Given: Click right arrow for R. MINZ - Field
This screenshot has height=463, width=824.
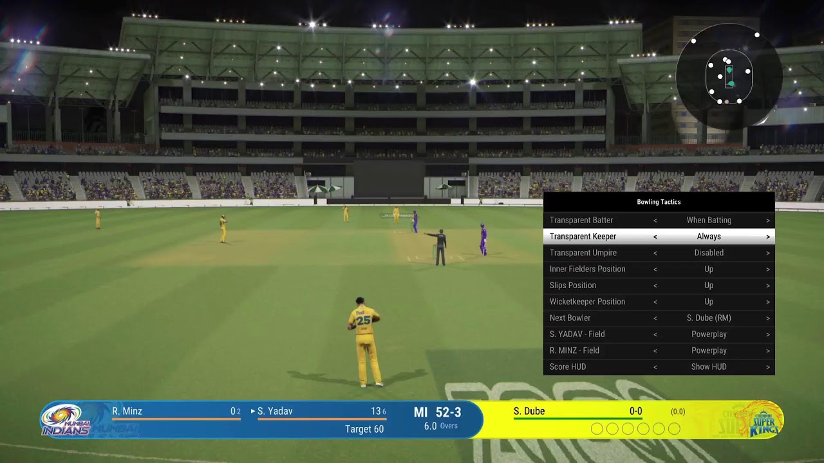Looking at the screenshot, I should tap(768, 350).
